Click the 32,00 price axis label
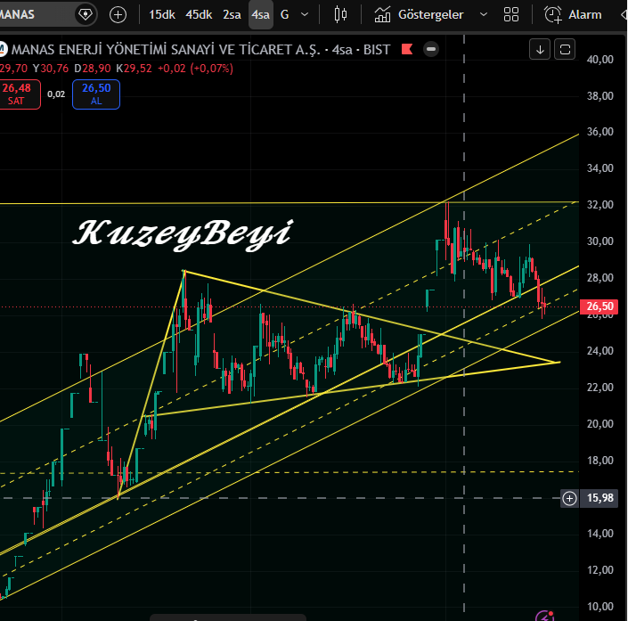 (599, 205)
